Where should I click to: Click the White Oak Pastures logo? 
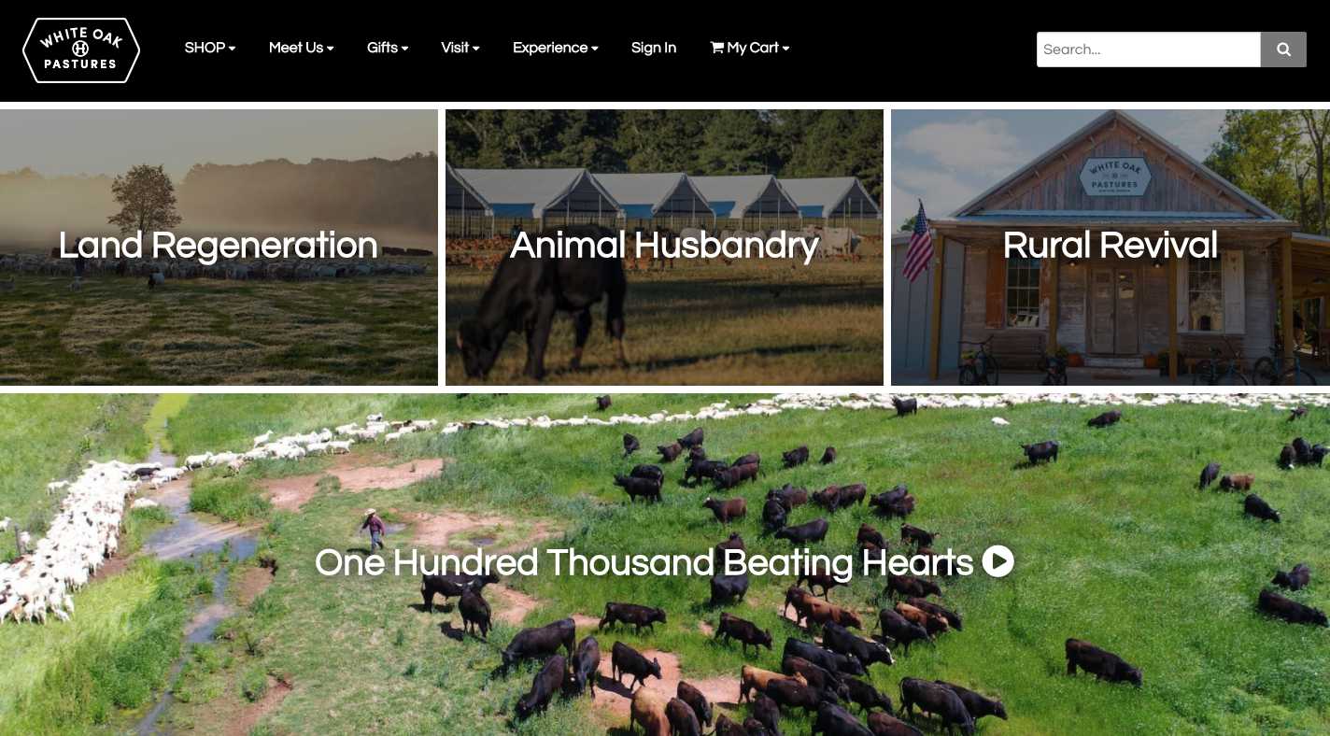pos(81,50)
